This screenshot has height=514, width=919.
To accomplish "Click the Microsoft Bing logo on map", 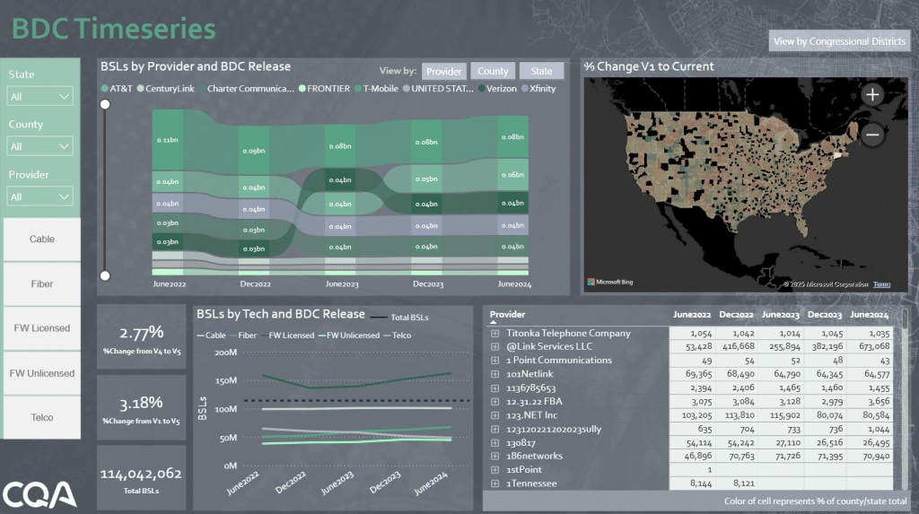I will (610, 282).
